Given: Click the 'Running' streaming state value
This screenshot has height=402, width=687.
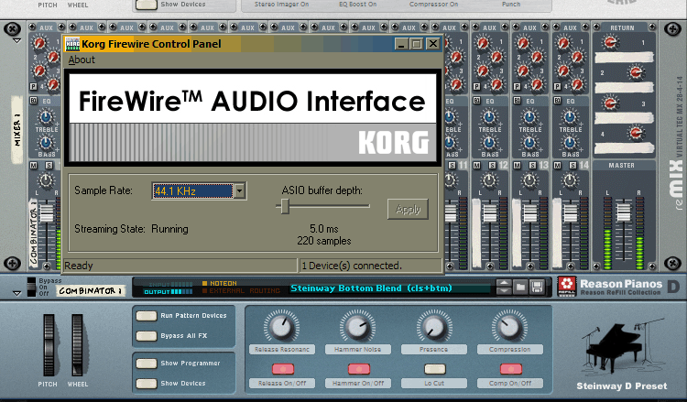Looking at the screenshot, I should pyautogui.click(x=169, y=229).
